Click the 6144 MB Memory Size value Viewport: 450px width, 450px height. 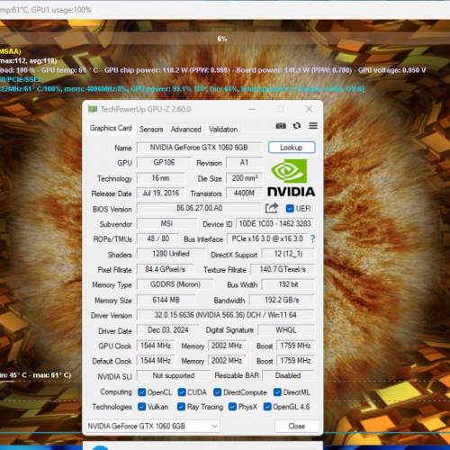point(166,300)
